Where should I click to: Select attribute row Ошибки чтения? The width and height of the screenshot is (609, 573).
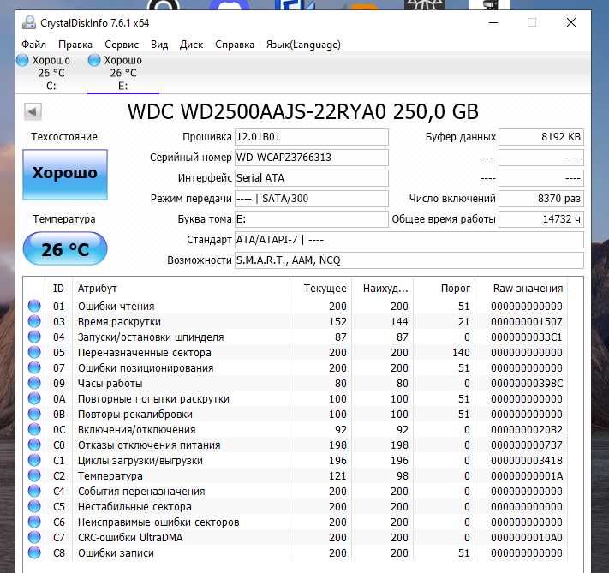(x=296, y=306)
